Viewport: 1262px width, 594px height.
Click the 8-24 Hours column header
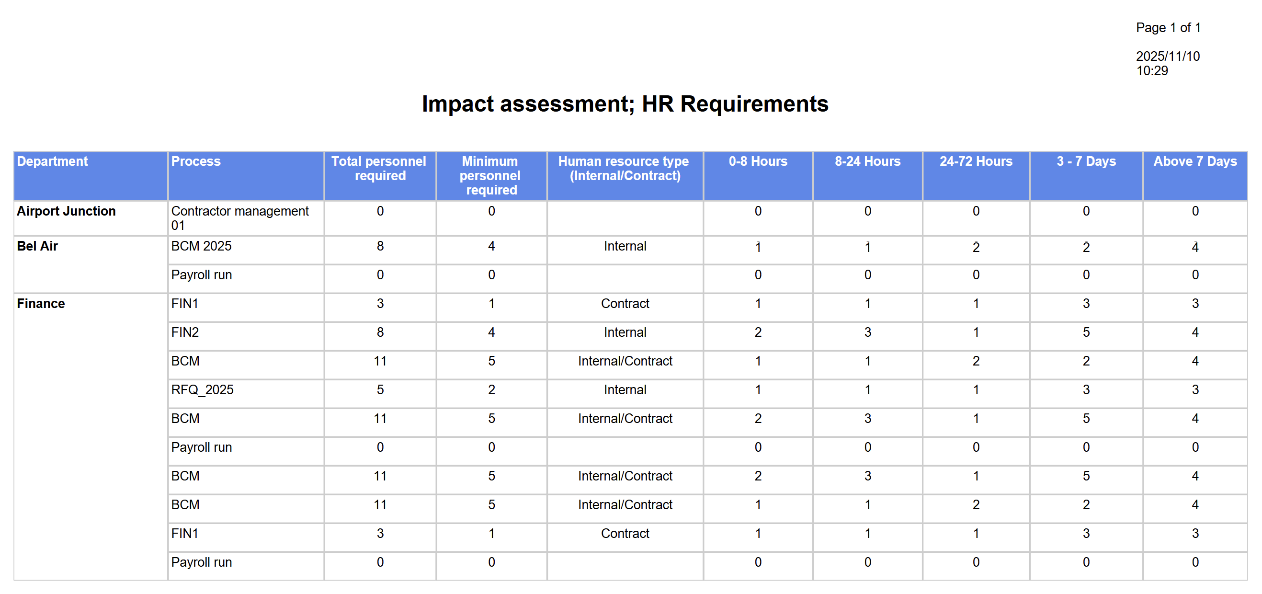click(x=867, y=161)
